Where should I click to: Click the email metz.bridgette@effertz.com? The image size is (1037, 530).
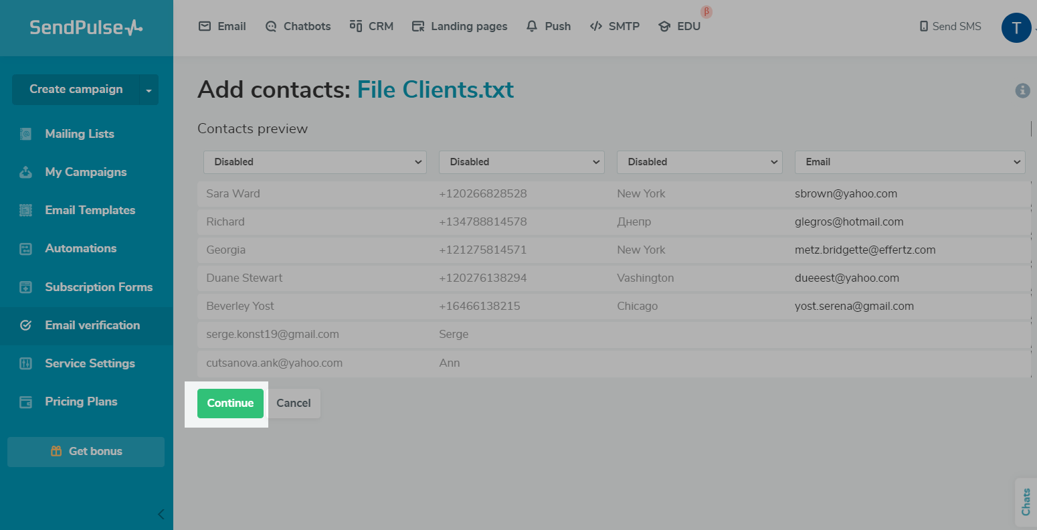pos(865,250)
